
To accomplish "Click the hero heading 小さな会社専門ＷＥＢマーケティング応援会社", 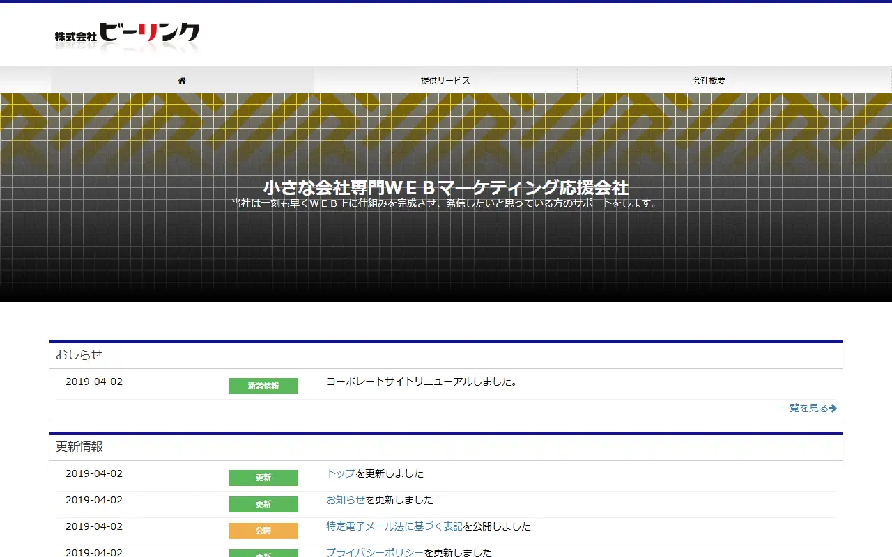I will [446, 187].
